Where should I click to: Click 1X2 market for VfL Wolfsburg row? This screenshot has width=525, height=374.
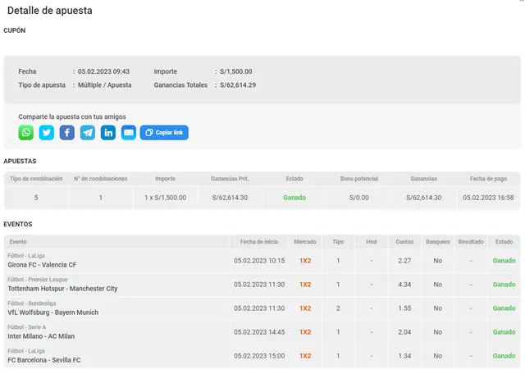(305, 308)
